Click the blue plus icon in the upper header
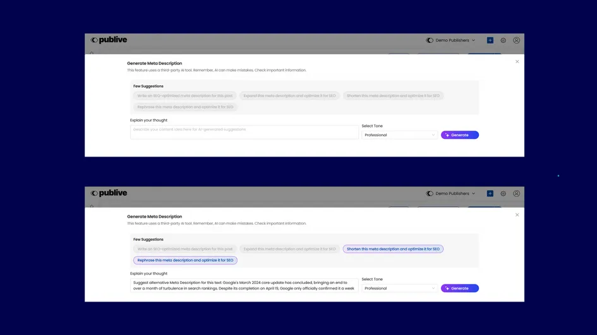597x335 pixels. point(490,40)
